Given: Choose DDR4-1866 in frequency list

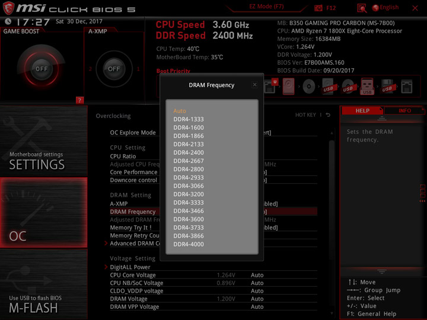Looking at the screenshot, I should pos(189,136).
